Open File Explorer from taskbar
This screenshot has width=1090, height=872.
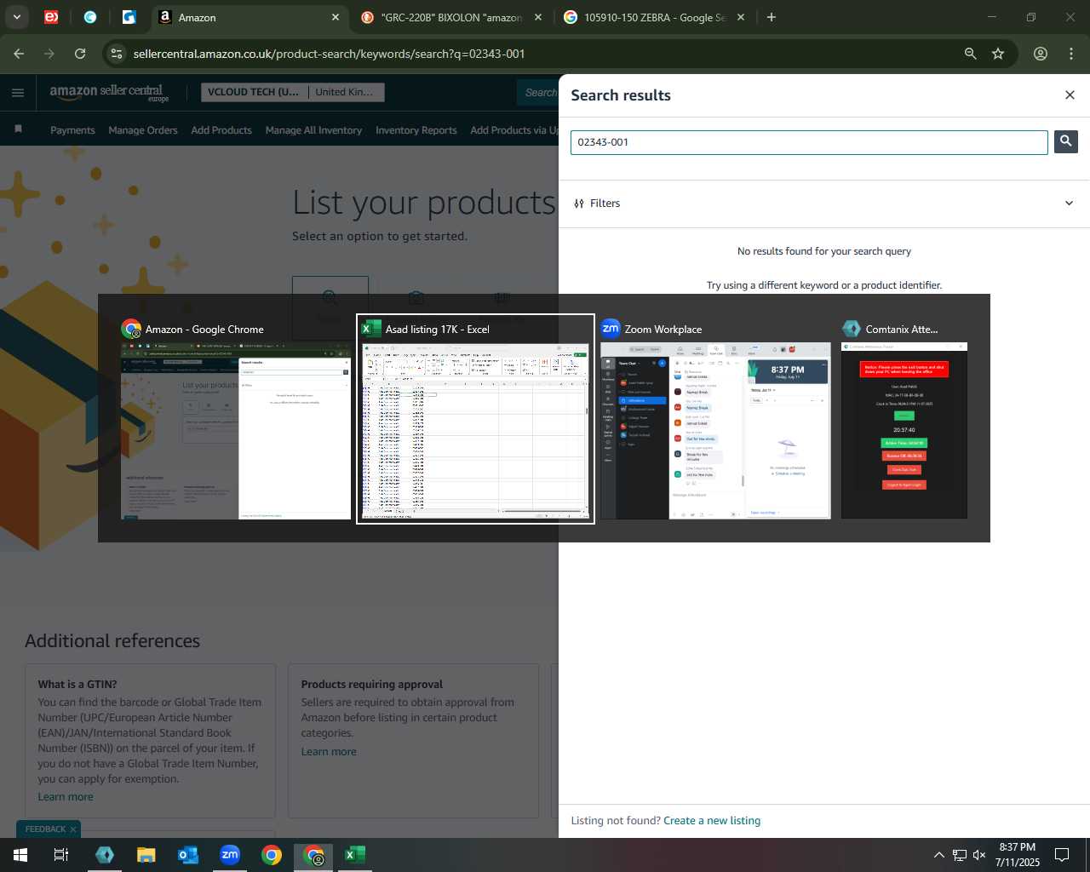click(146, 855)
